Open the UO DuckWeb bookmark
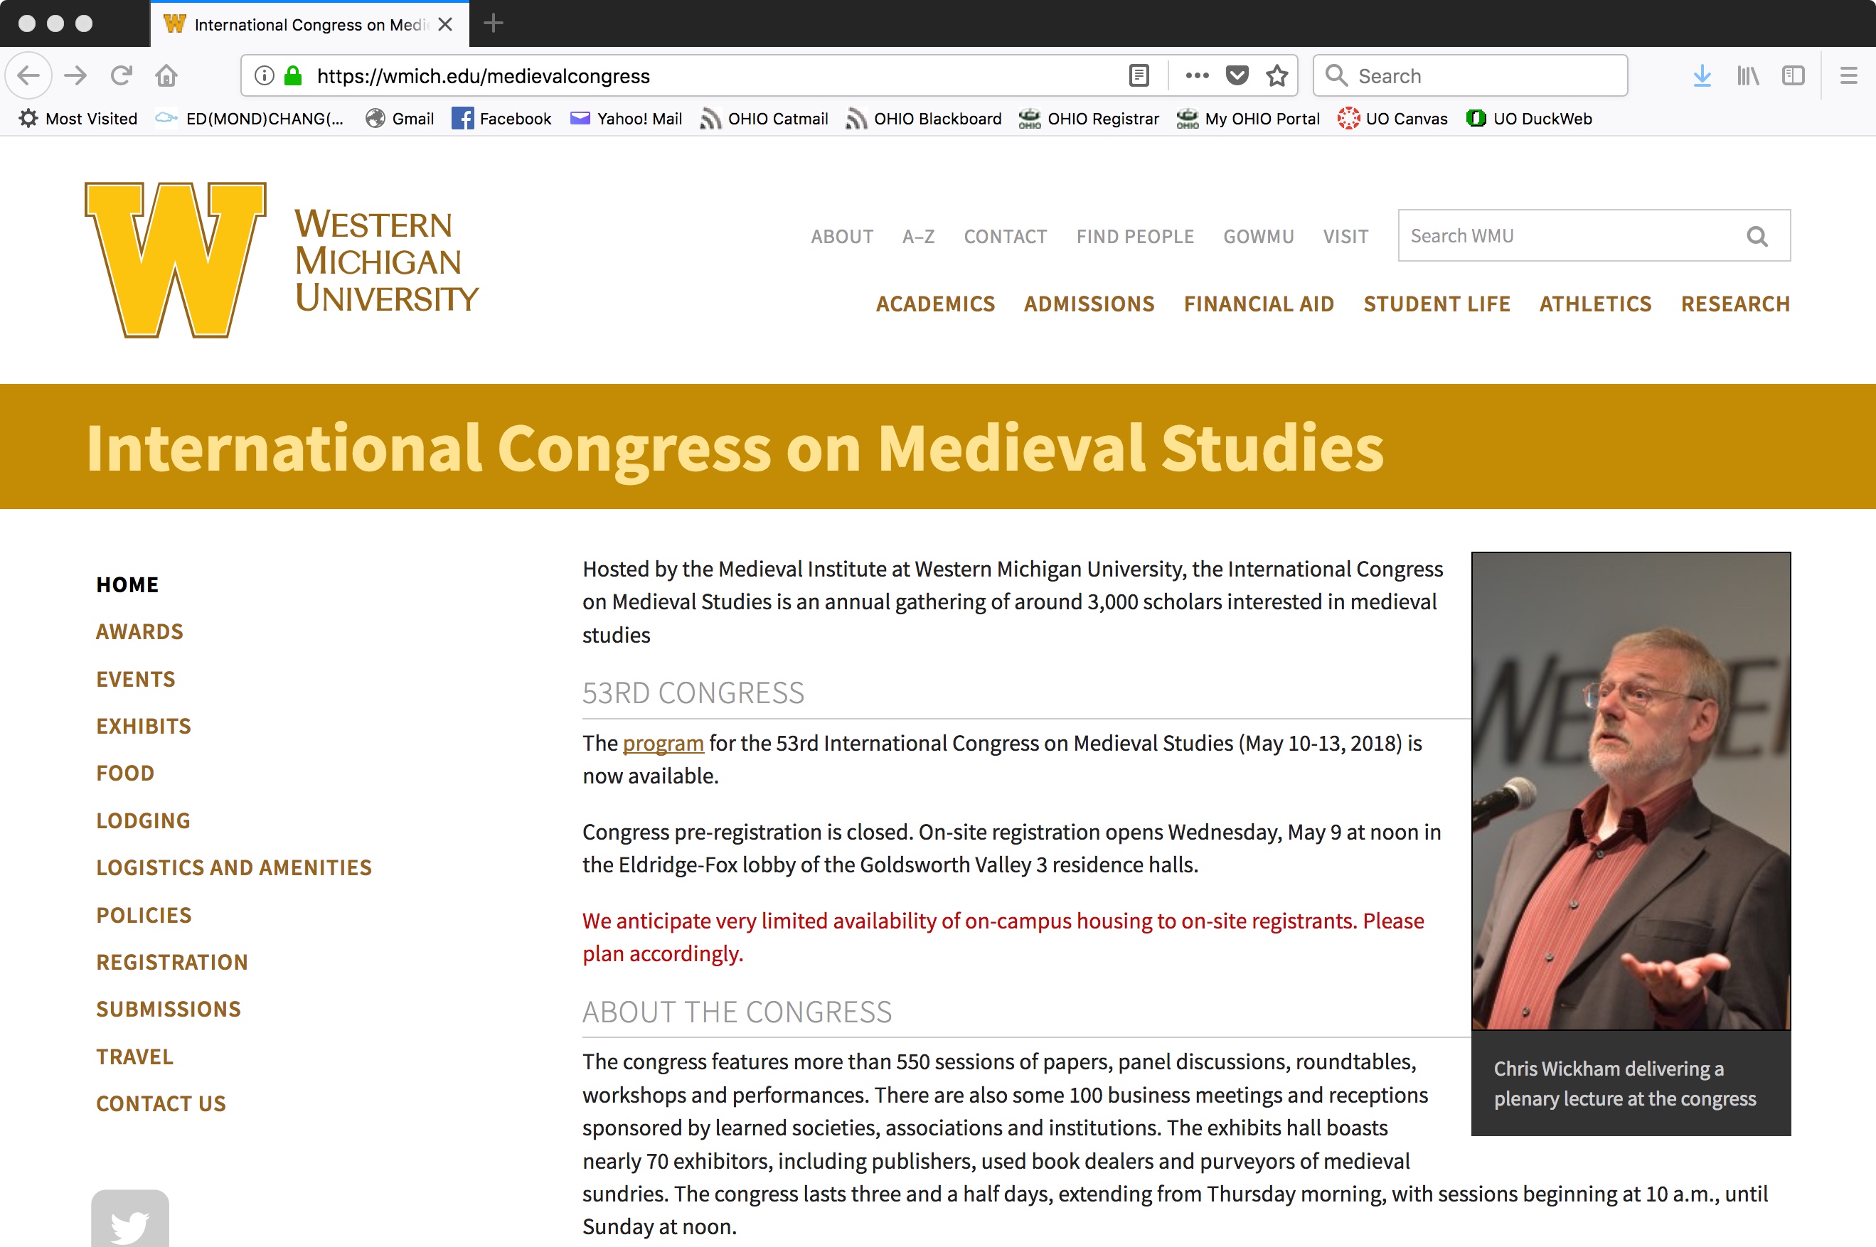1876x1247 pixels. point(1528,119)
